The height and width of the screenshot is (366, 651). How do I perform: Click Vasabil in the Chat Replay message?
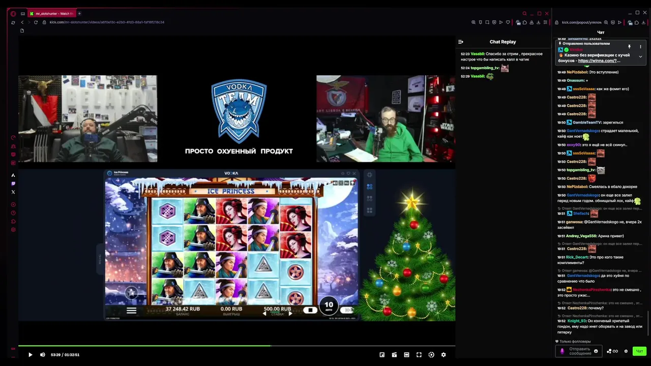[477, 54]
